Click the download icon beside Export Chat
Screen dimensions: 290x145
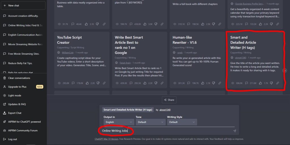(5, 113)
